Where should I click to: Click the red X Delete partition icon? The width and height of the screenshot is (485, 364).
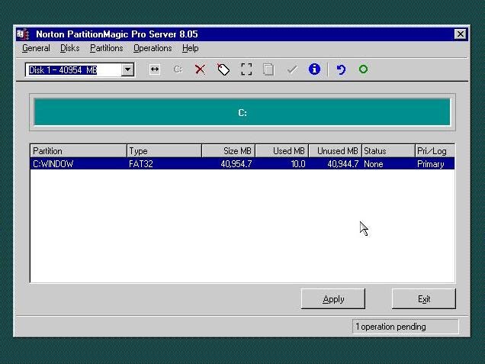[200, 69]
